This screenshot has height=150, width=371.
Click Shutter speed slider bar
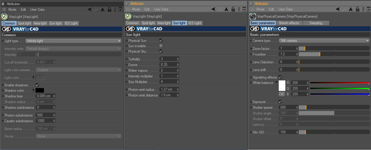point(334,108)
